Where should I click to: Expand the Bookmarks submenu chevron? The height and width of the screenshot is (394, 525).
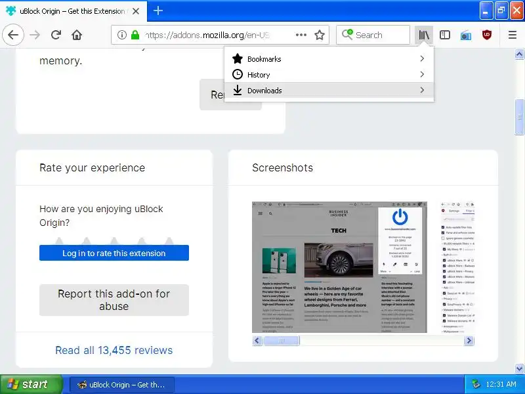pyautogui.click(x=422, y=58)
